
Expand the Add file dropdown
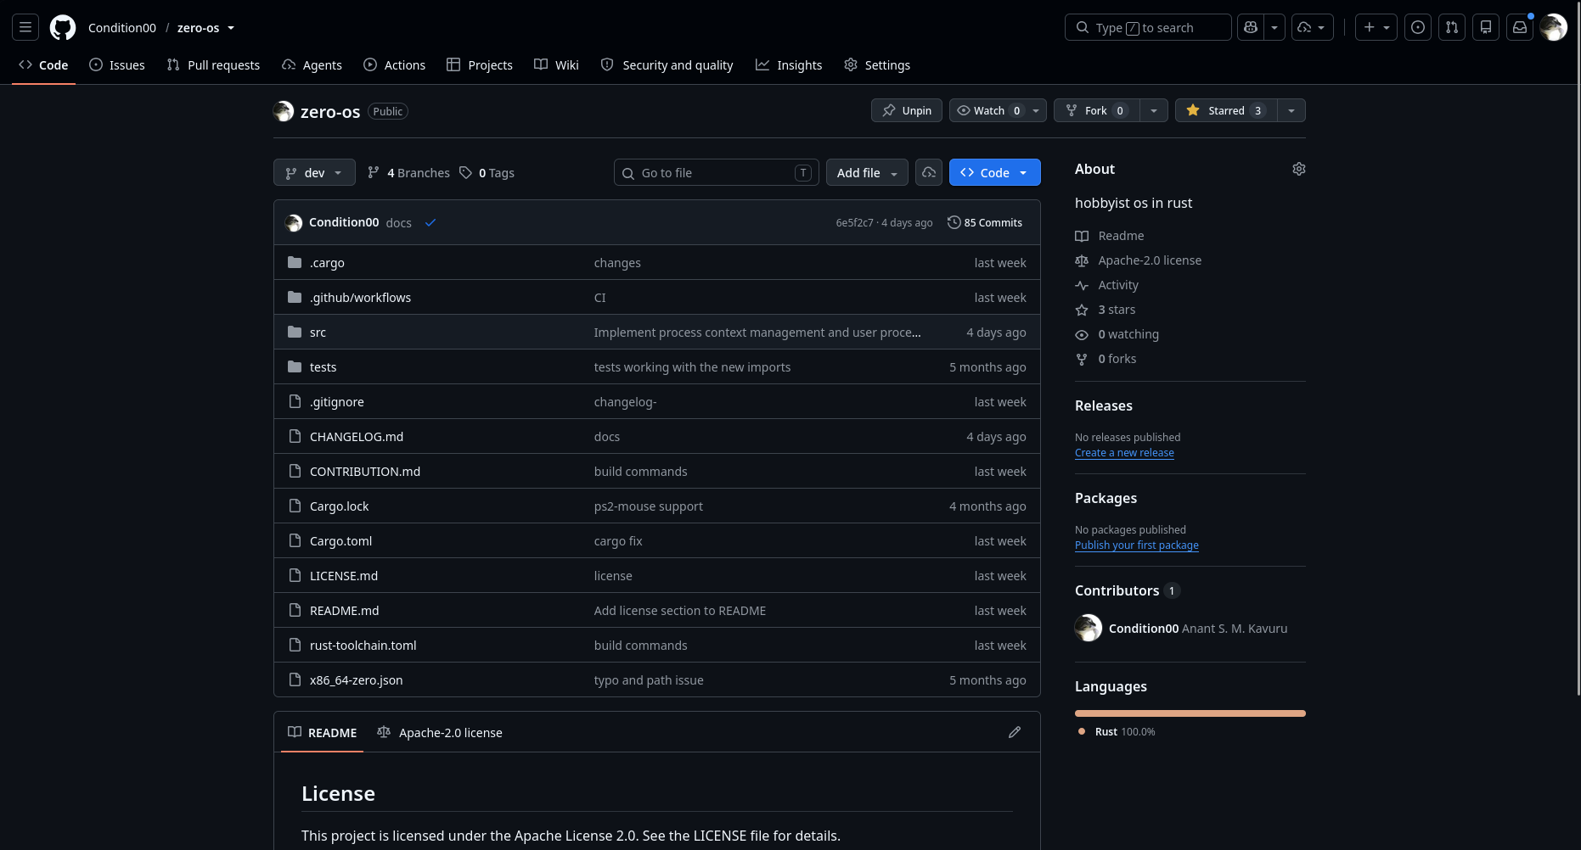click(x=867, y=173)
